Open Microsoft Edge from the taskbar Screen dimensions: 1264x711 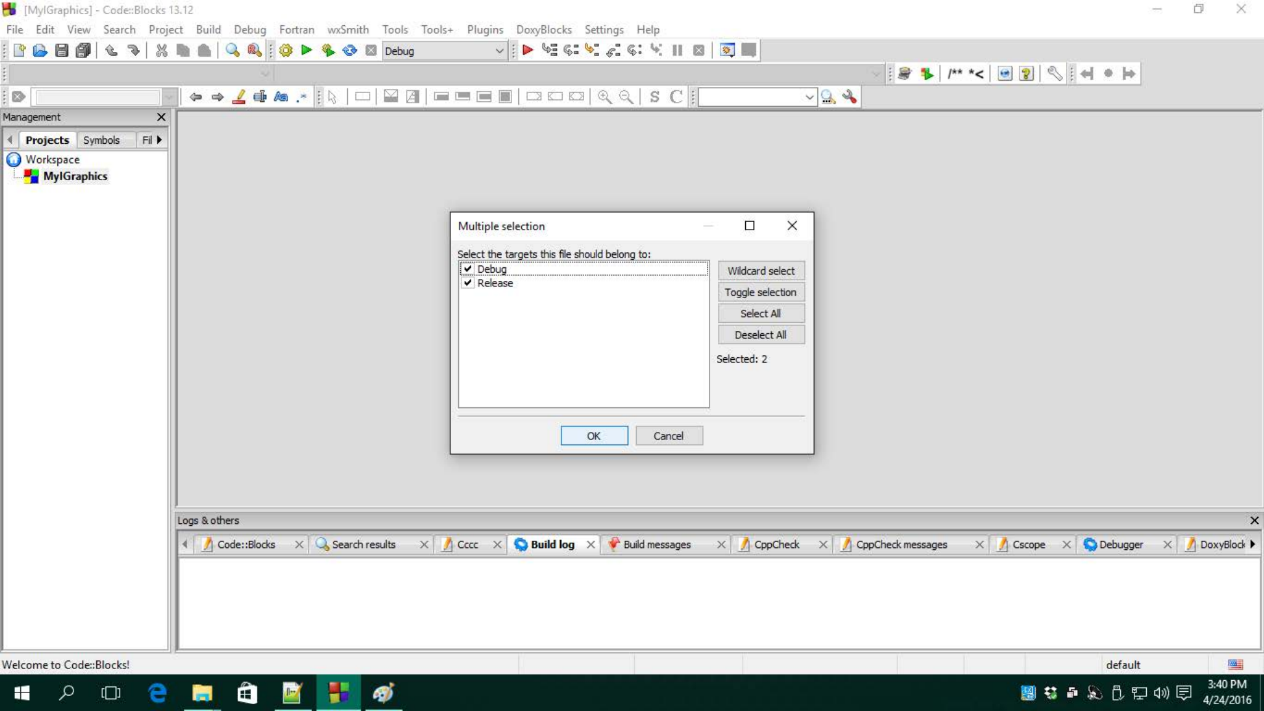coord(157,692)
